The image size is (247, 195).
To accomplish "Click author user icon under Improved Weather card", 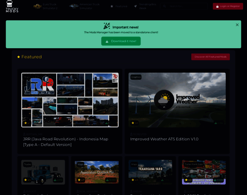I will click(x=131, y=134).
